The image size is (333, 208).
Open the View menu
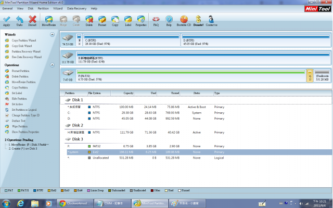point(20,8)
